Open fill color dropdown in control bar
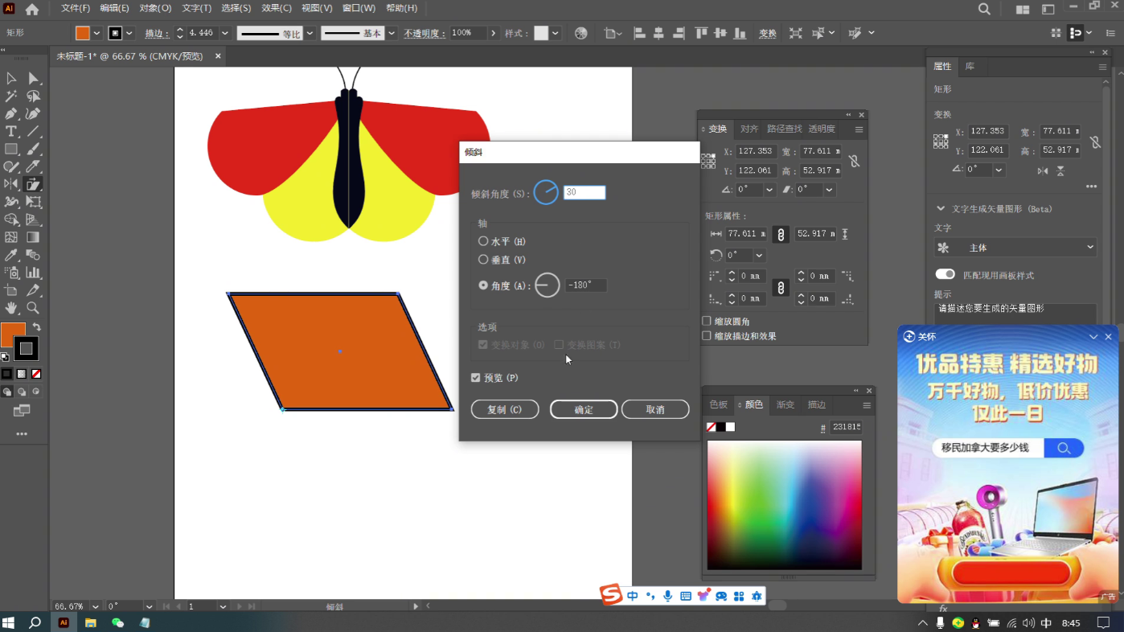 (96, 33)
